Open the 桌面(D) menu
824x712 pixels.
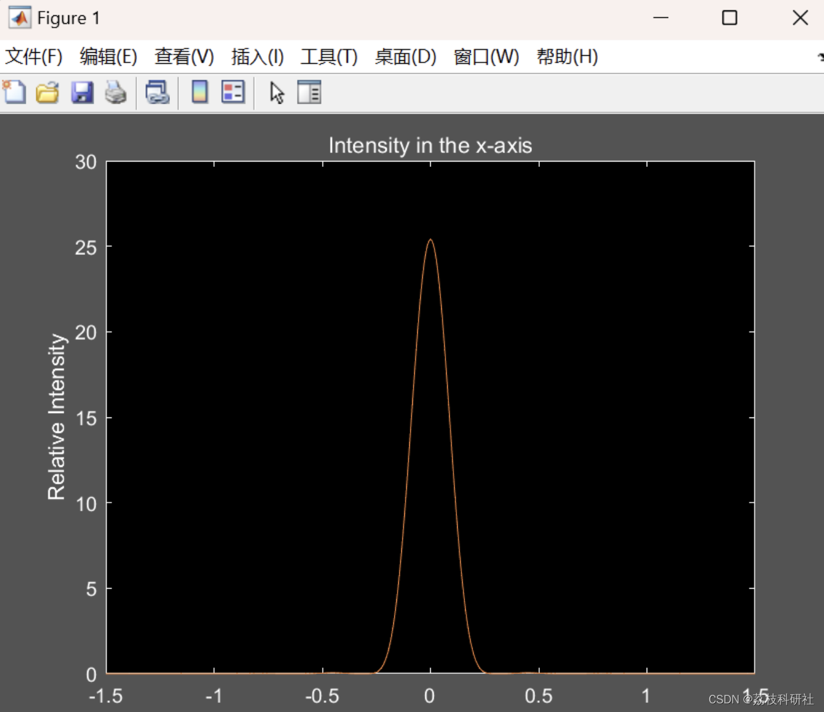pos(406,56)
